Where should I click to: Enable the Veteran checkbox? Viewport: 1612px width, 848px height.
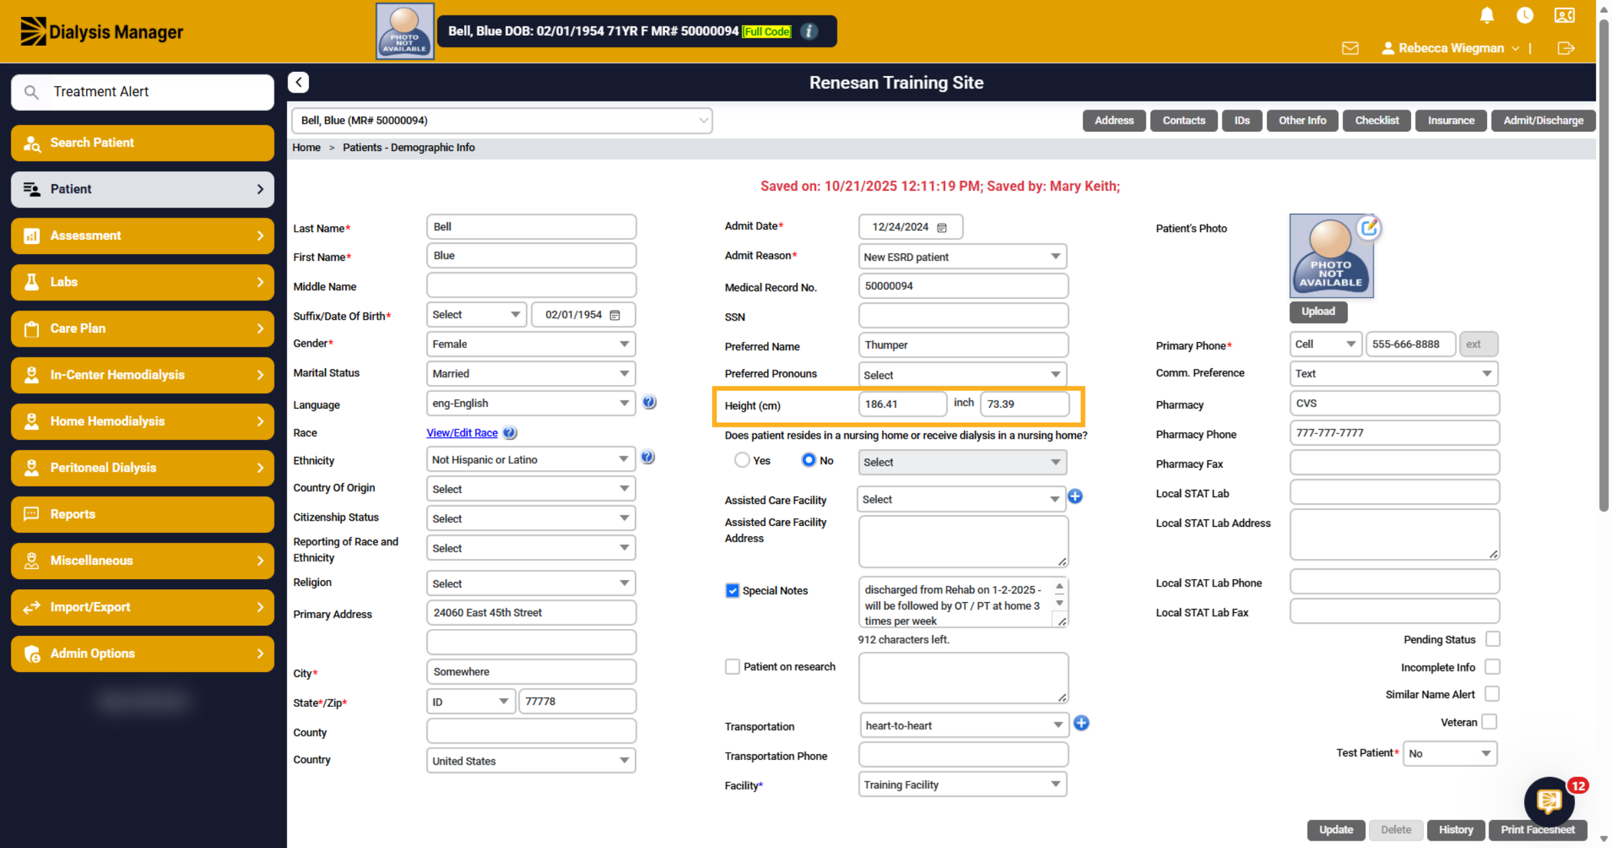[x=1490, y=722]
